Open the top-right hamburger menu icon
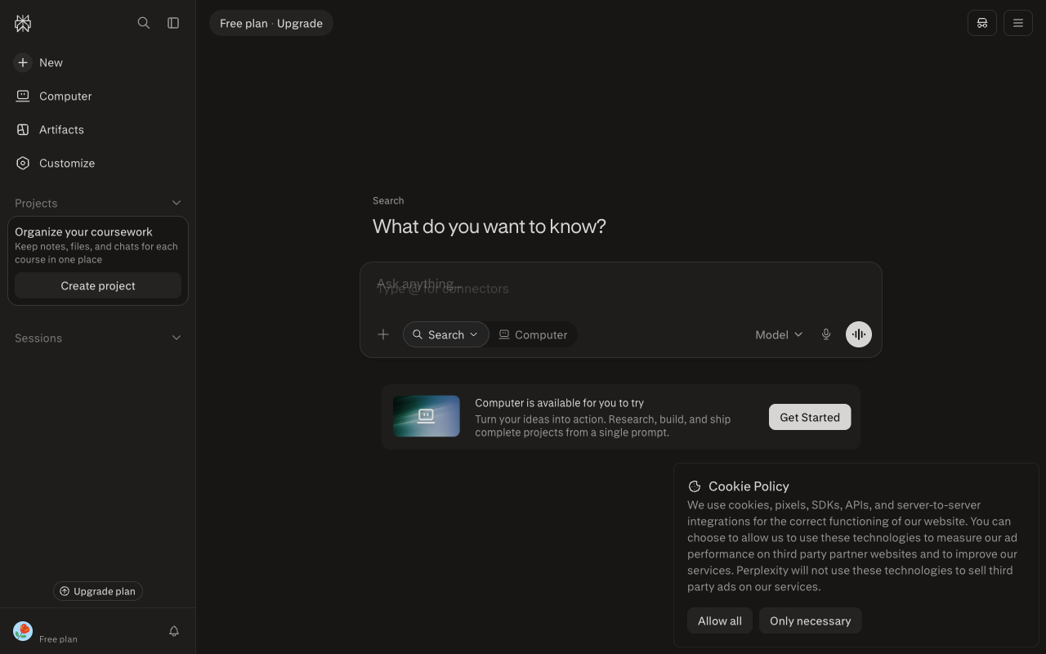 coord(1018,23)
